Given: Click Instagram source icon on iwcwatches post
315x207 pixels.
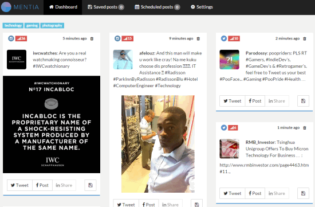Looking at the screenshot, I should pyautogui.click(x=11, y=38).
